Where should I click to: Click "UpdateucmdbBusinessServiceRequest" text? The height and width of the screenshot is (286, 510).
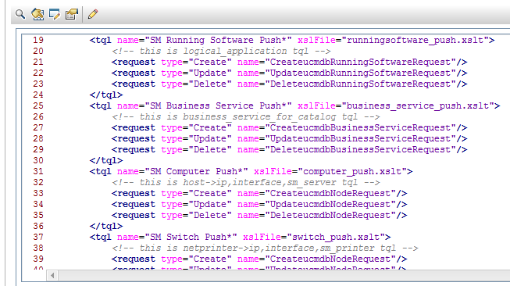click(360, 138)
